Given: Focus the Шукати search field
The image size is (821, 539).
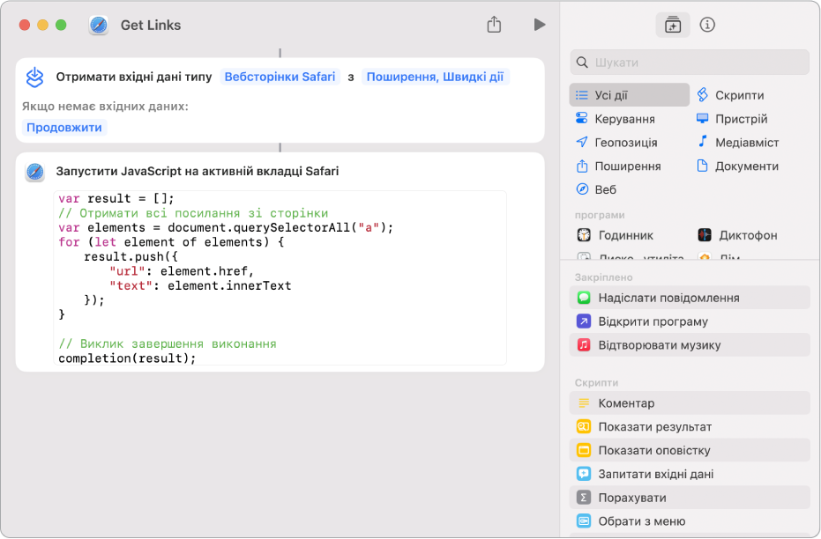Looking at the screenshot, I should tap(690, 63).
